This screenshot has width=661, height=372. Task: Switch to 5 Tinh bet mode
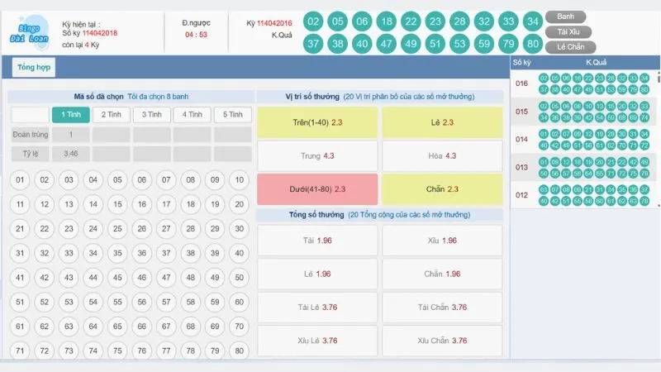pyautogui.click(x=232, y=115)
